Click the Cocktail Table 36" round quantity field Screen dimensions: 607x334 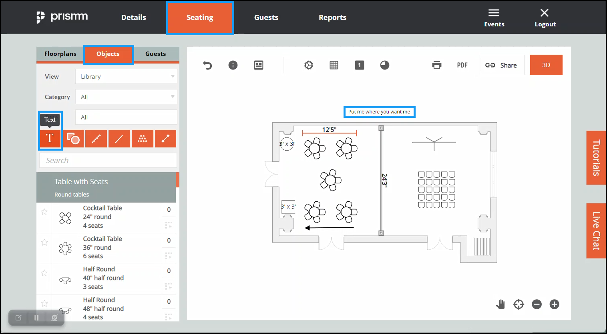click(x=169, y=241)
